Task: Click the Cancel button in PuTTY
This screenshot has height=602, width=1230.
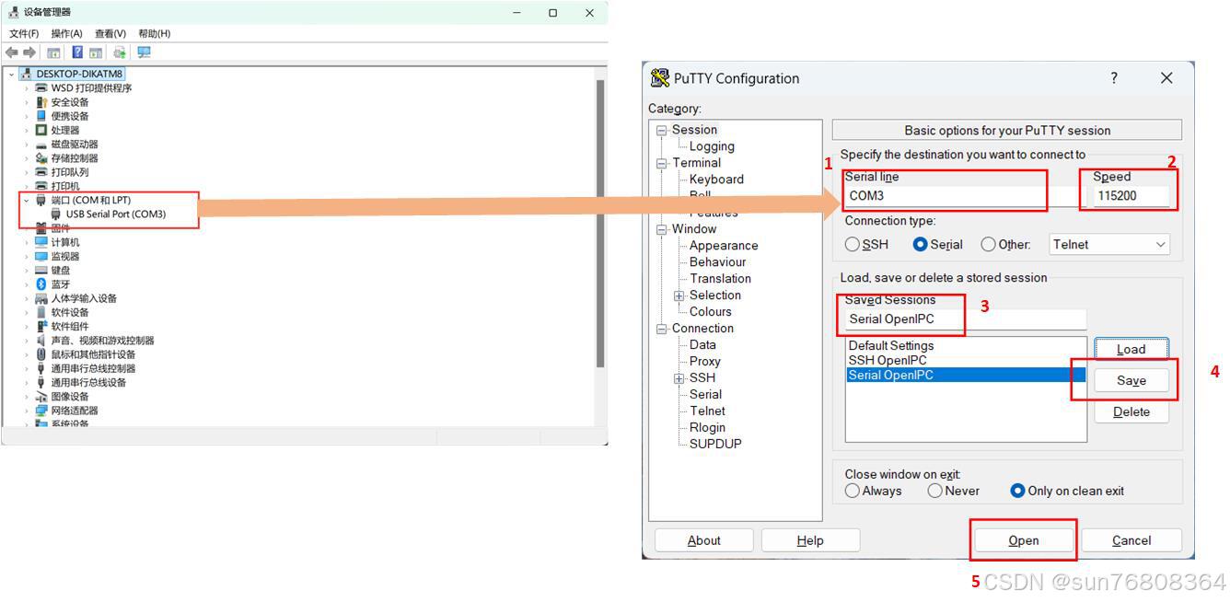Action: (x=1131, y=540)
